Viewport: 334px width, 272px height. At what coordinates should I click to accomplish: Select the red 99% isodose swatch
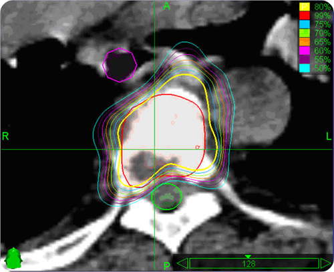[x=305, y=15]
